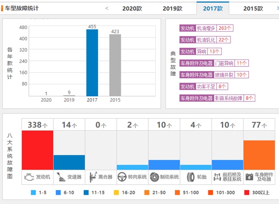279x204 pixels.
Task: Click the body accessories battery icon
Action: pyautogui.click(x=249, y=177)
